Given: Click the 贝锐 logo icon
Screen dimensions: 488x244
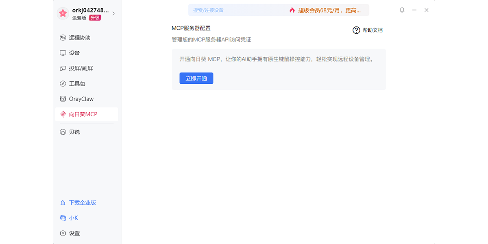Looking at the screenshot, I should (x=63, y=132).
